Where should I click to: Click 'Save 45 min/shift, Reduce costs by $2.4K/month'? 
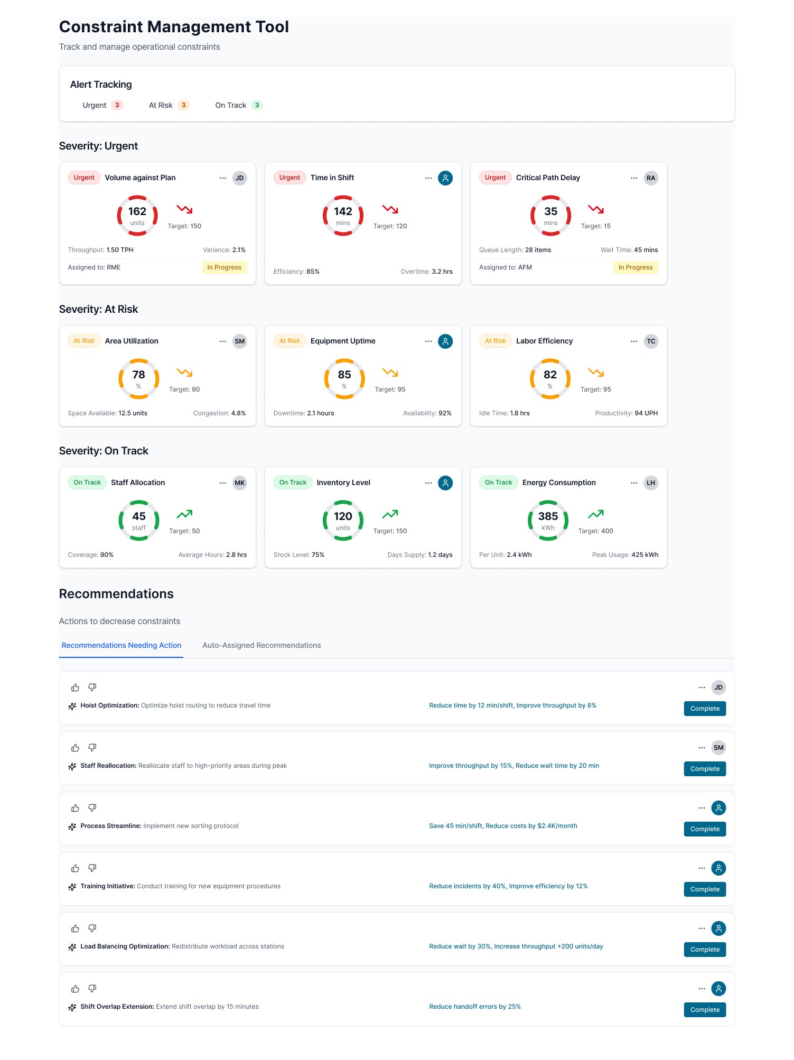point(503,826)
